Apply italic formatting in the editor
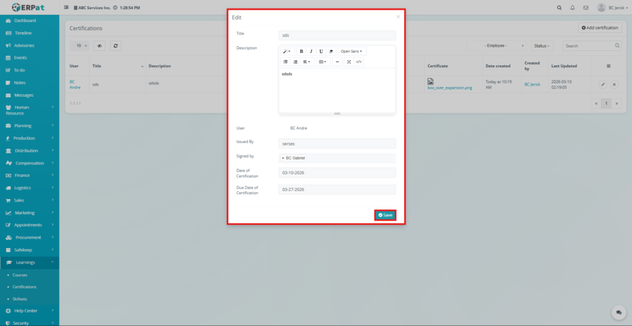The width and height of the screenshot is (632, 326). pyautogui.click(x=311, y=51)
